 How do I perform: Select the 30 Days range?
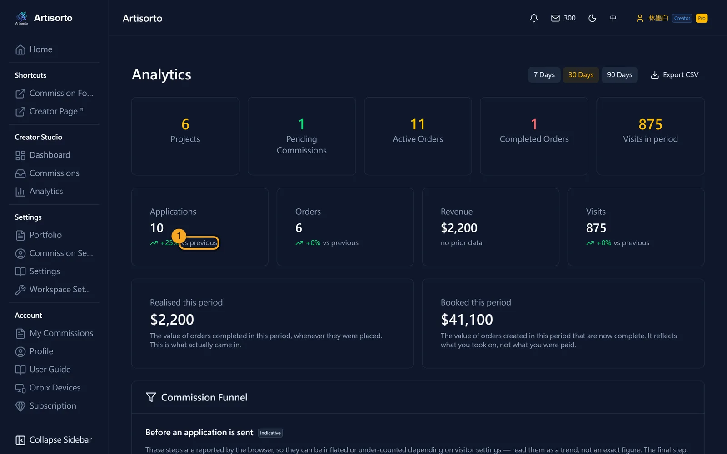[581, 75]
